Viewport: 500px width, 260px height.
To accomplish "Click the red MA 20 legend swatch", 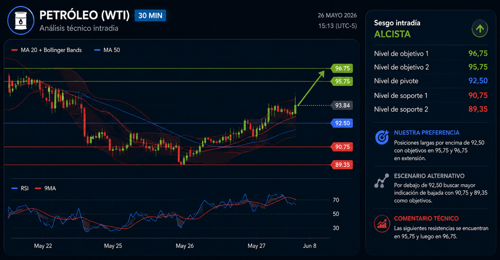I will point(14,50).
